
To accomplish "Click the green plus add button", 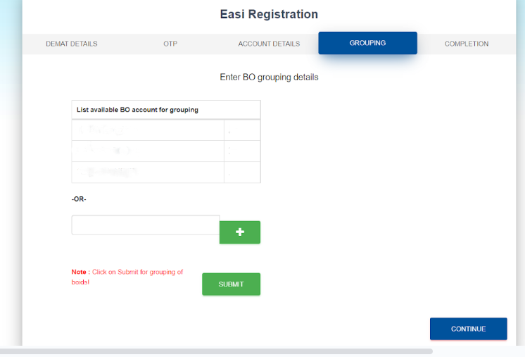I will (240, 232).
